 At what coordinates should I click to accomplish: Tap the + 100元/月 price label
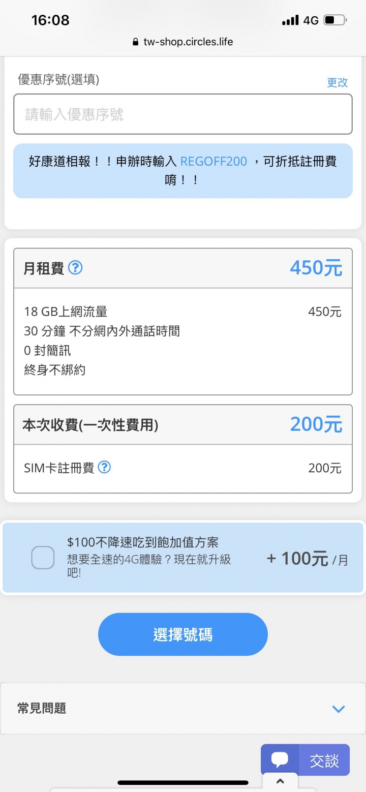(308, 558)
